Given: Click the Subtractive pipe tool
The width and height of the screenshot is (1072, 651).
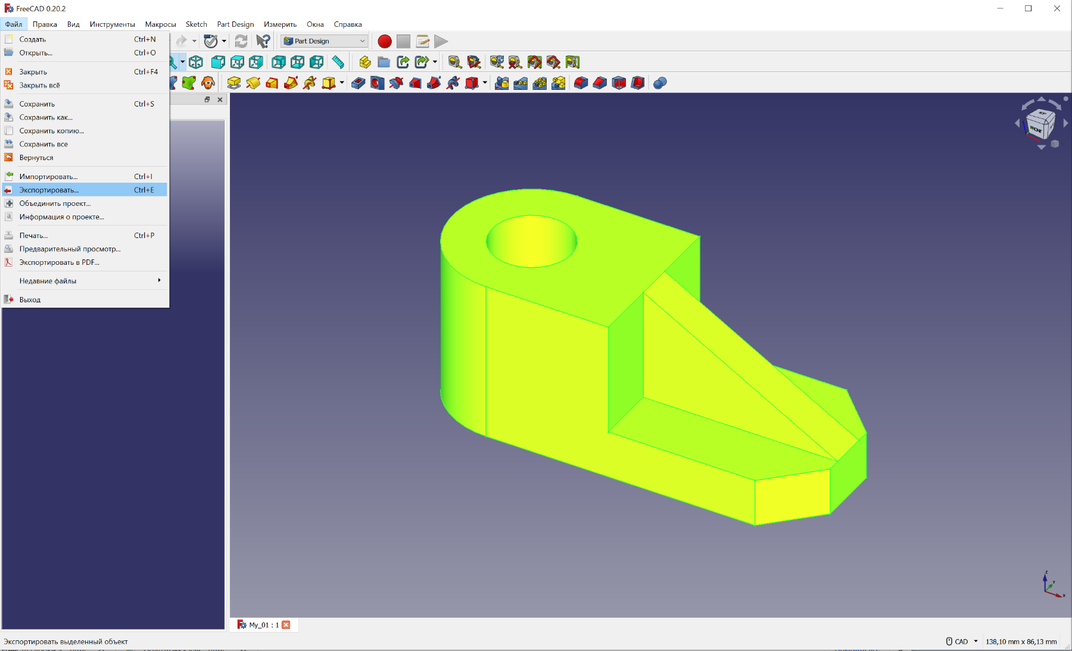Looking at the screenshot, I should pyautogui.click(x=434, y=83).
